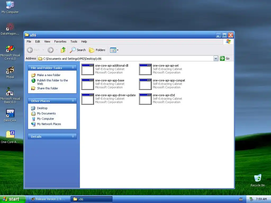Select the One-Core-A archive desktop icon

(10, 137)
